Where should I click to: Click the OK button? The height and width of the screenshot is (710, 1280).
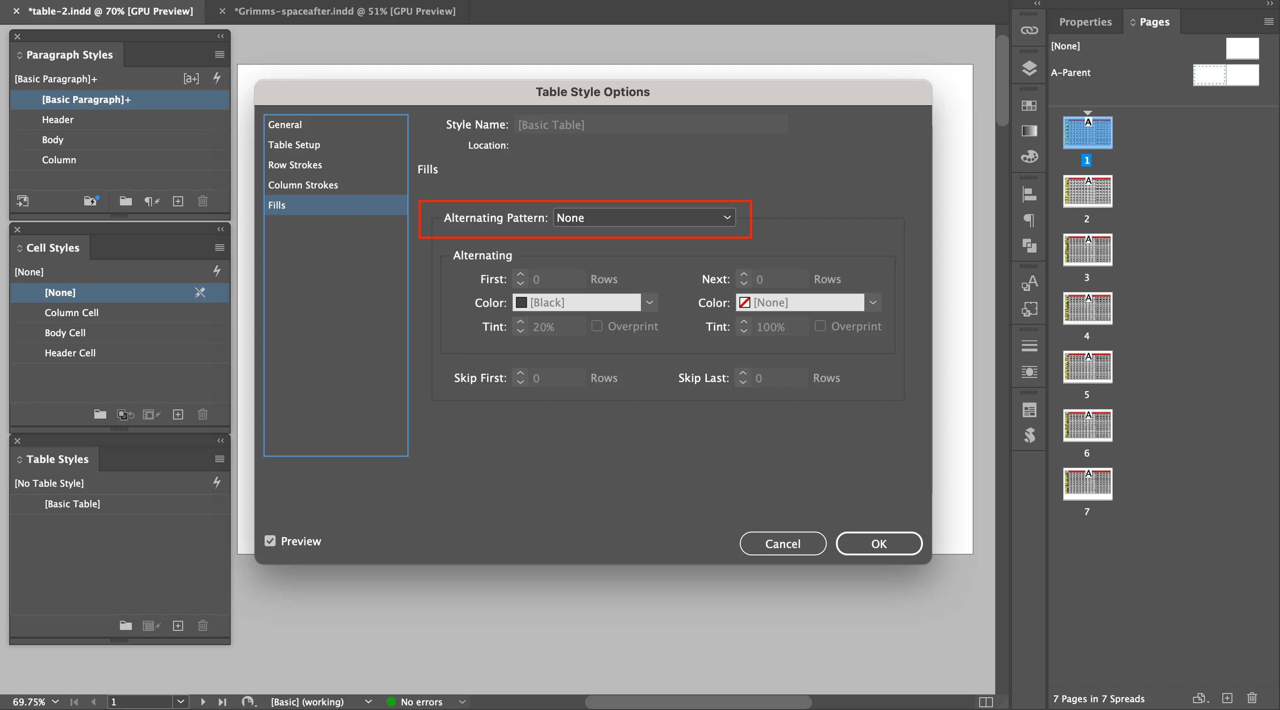879,543
